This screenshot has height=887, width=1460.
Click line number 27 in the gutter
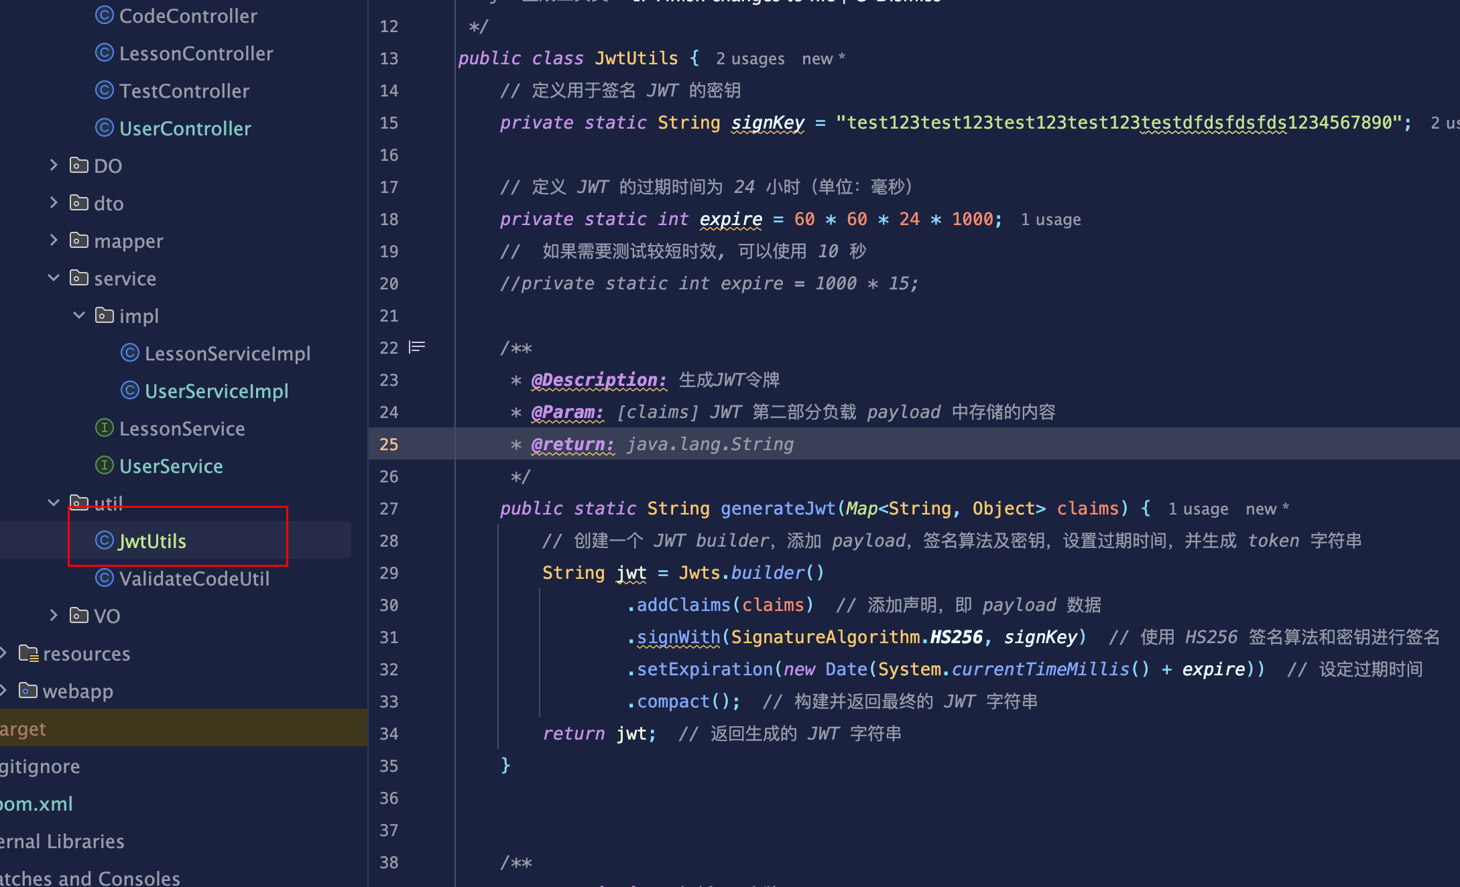389,508
